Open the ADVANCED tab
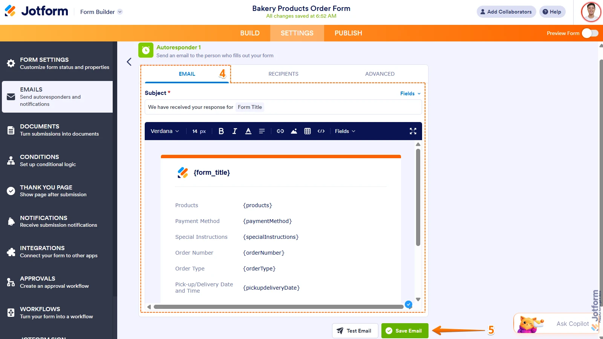Viewport: 603px width, 339px height. pyautogui.click(x=380, y=74)
